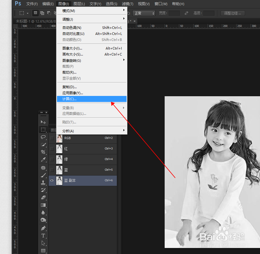The image size is (260, 254).
Task: Expand the 分析(A) submenu
Action: click(x=92, y=131)
